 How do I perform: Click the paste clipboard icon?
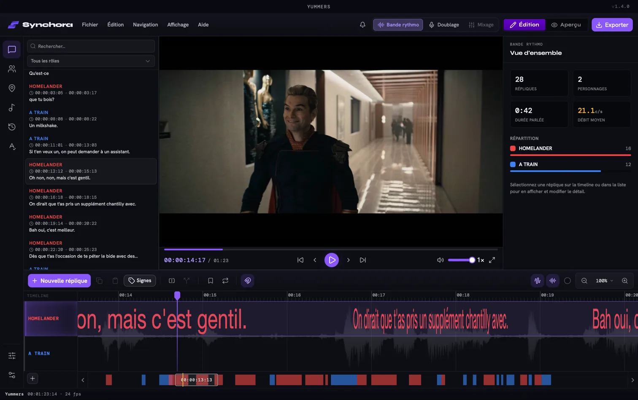115,281
